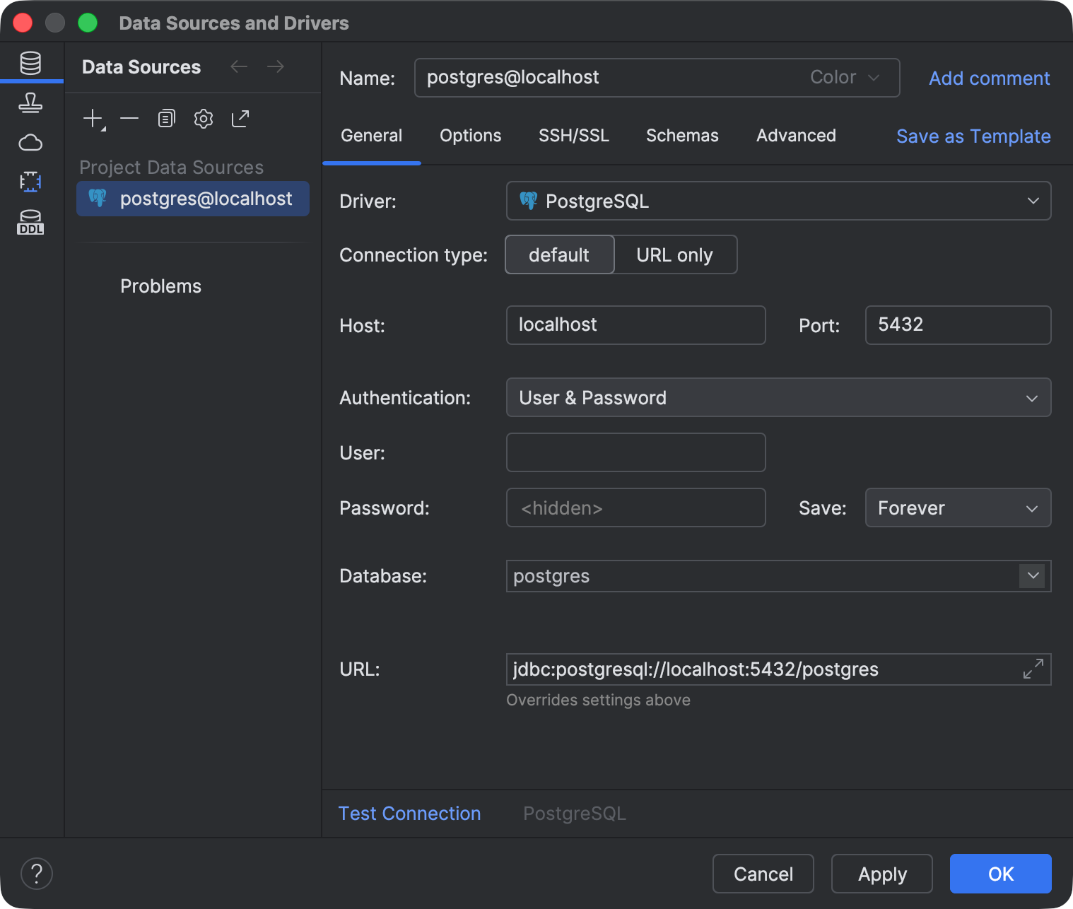Open help via question mark button

37,874
